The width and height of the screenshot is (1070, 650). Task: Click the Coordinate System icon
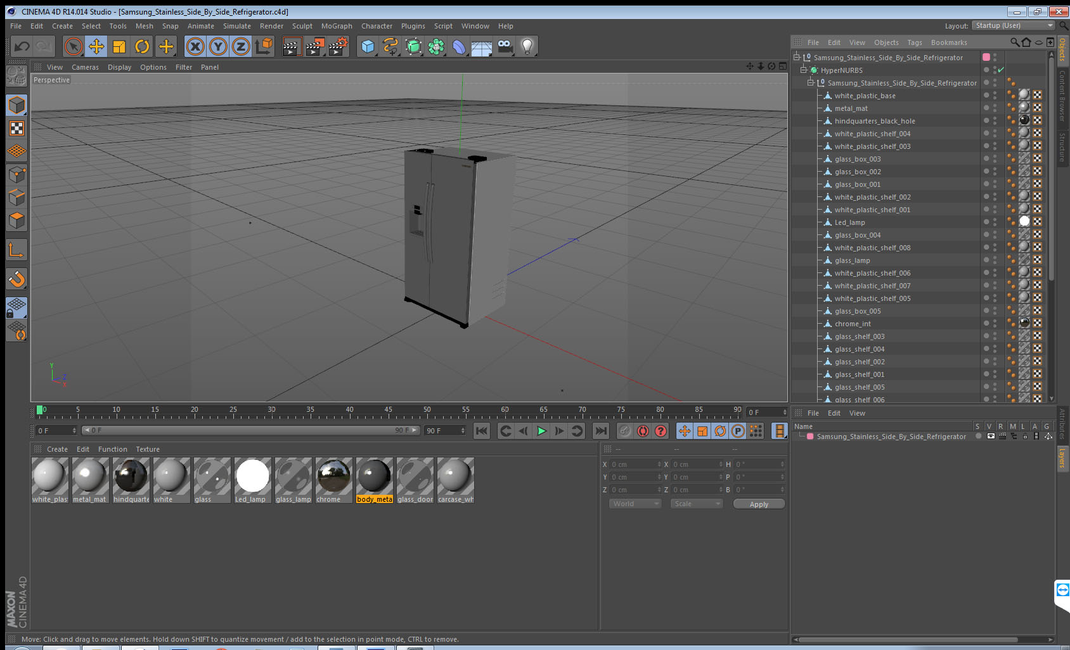click(x=264, y=46)
